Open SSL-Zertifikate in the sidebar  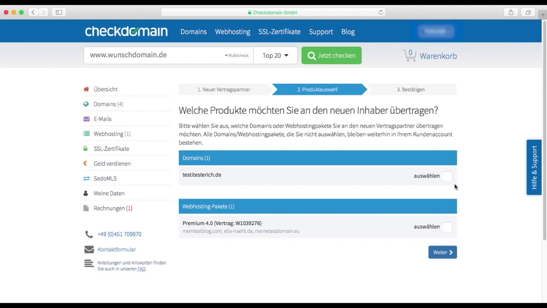(x=112, y=149)
